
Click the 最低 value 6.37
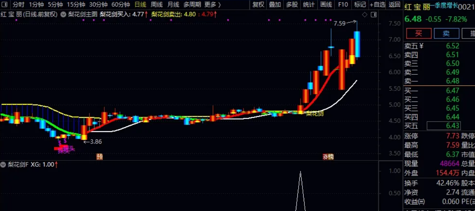click(453, 155)
